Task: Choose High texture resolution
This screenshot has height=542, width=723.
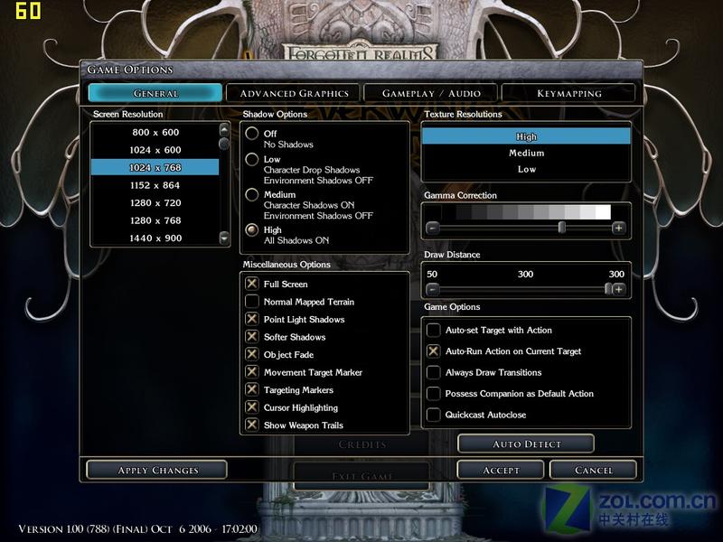Action: click(526, 136)
